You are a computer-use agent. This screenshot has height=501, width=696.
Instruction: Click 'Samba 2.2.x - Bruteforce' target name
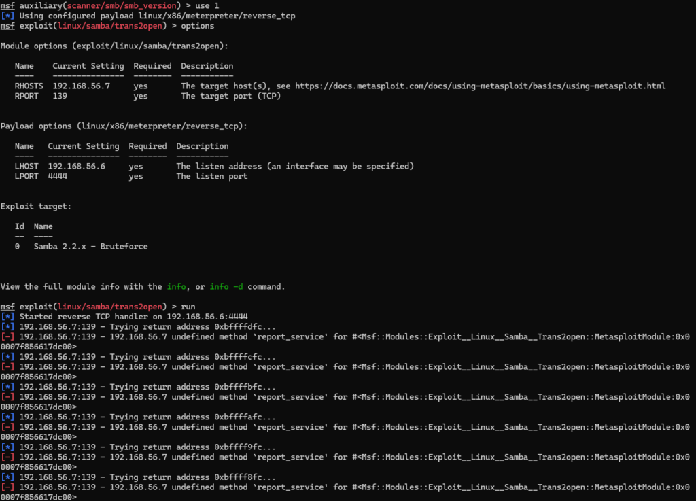[90, 246]
